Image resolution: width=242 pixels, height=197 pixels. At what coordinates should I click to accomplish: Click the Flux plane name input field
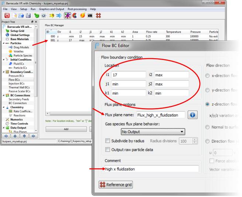(160, 115)
